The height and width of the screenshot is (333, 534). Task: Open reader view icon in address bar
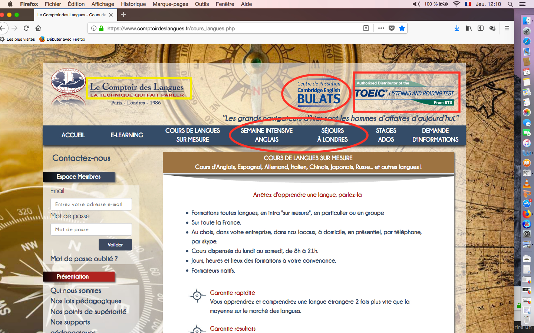[366, 28]
